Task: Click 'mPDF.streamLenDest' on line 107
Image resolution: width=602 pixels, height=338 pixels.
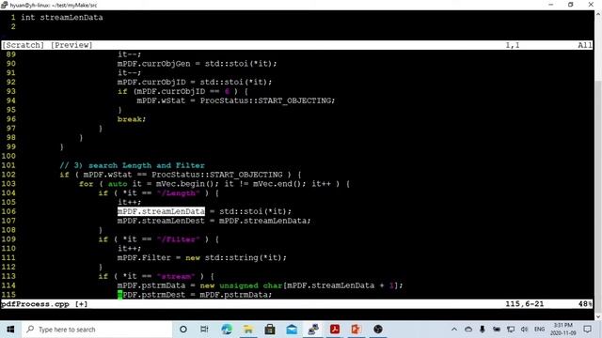Action: [x=161, y=221]
